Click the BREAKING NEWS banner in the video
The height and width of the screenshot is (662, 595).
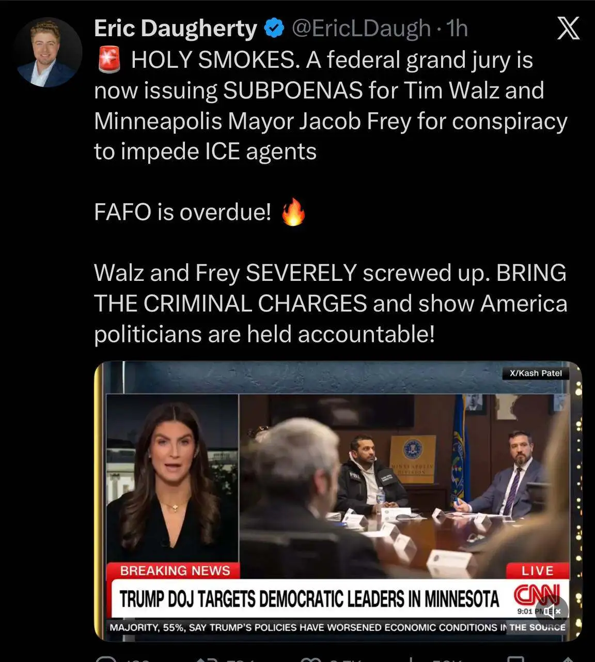[175, 570]
